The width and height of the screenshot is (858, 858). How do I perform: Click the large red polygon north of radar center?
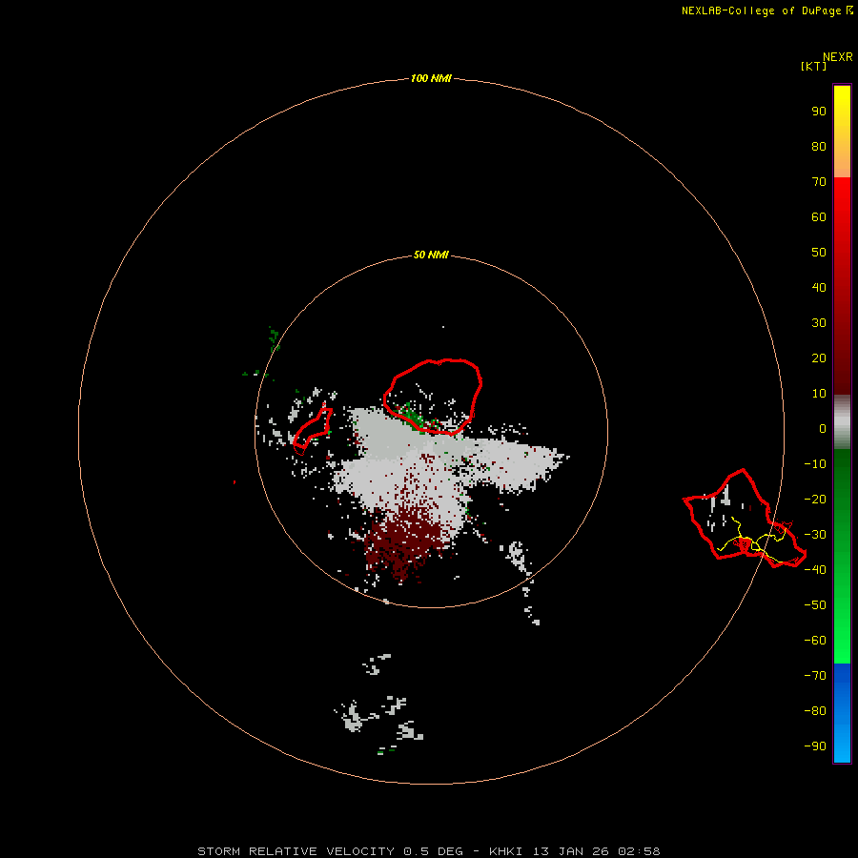(x=432, y=397)
